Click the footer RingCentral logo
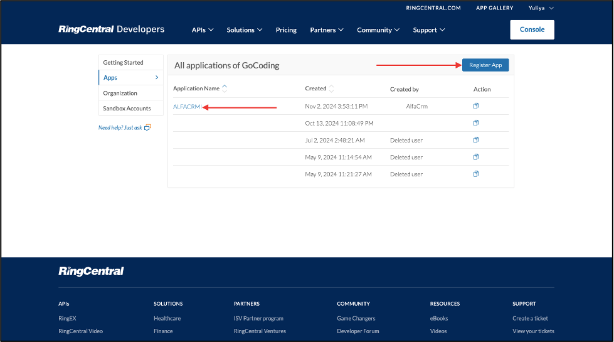The width and height of the screenshot is (614, 342). point(91,271)
